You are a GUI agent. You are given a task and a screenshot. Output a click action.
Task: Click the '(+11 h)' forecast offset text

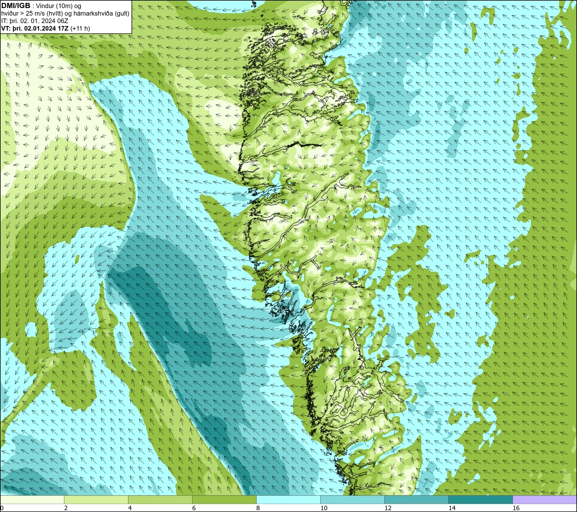(x=80, y=28)
